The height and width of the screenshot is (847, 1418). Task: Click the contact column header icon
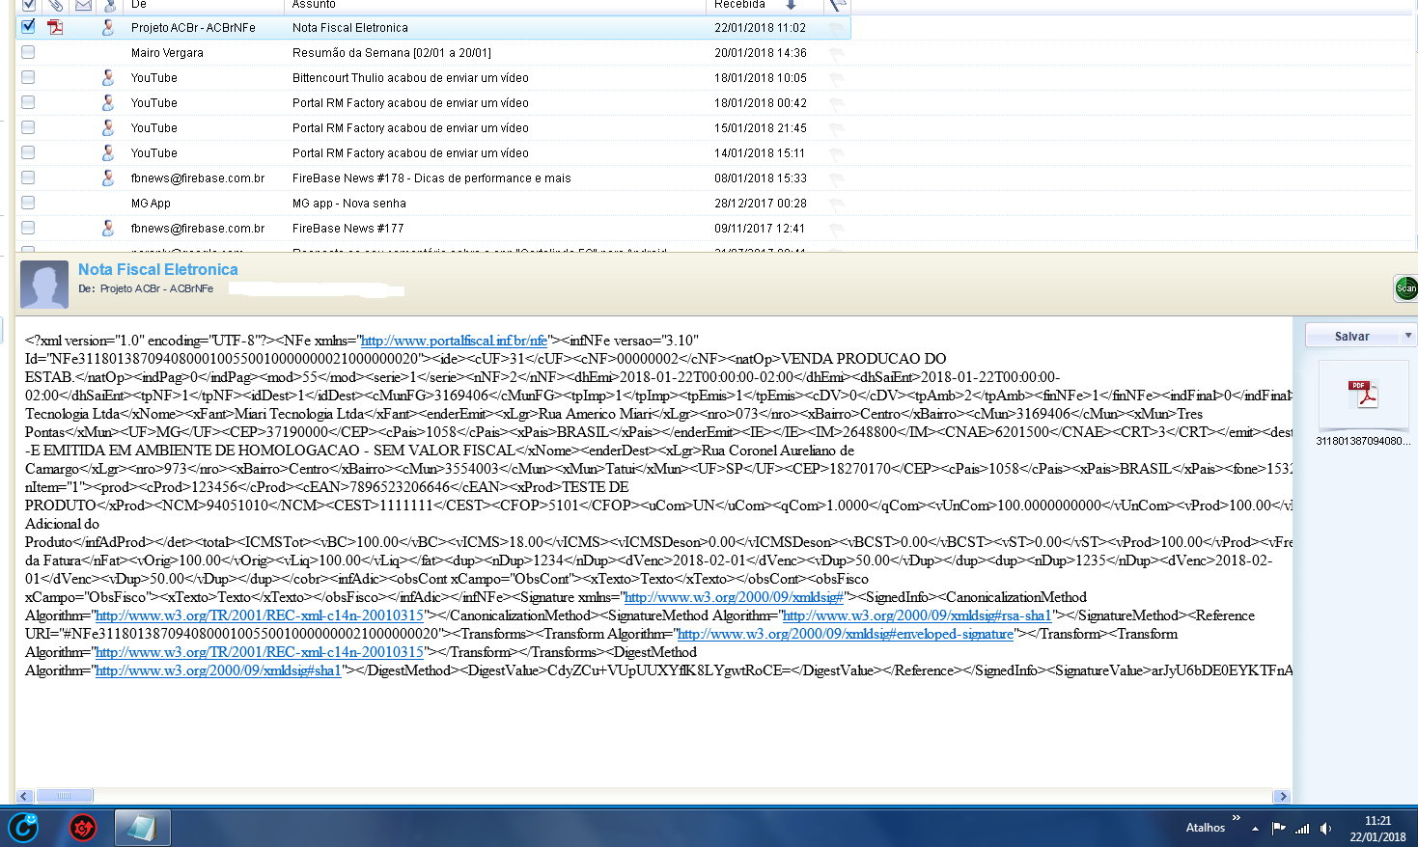point(109,5)
